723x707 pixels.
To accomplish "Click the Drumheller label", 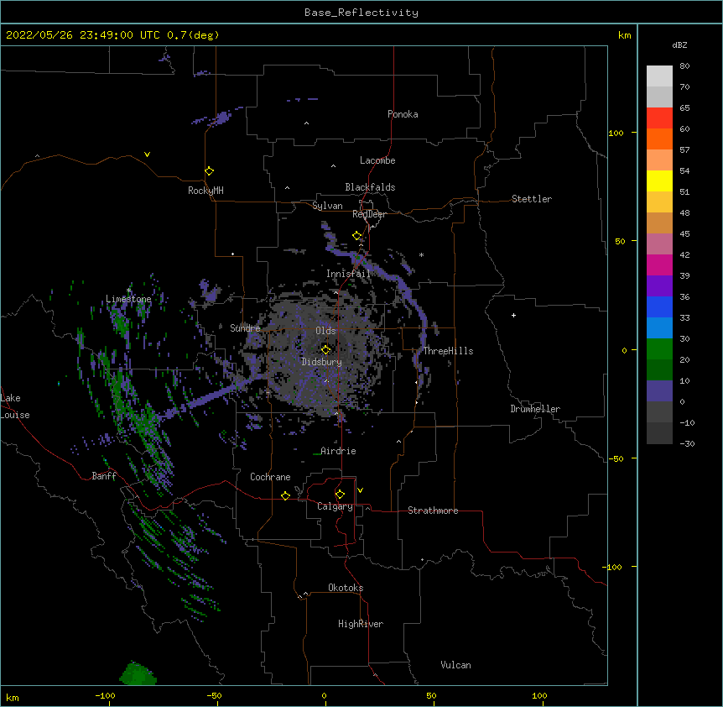I will click(x=535, y=409).
